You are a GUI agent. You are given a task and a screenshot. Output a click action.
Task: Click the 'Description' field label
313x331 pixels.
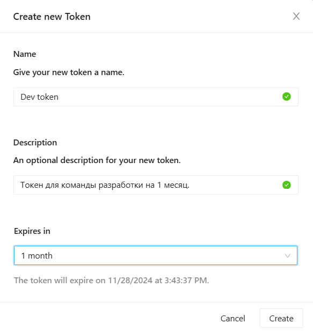(35, 143)
